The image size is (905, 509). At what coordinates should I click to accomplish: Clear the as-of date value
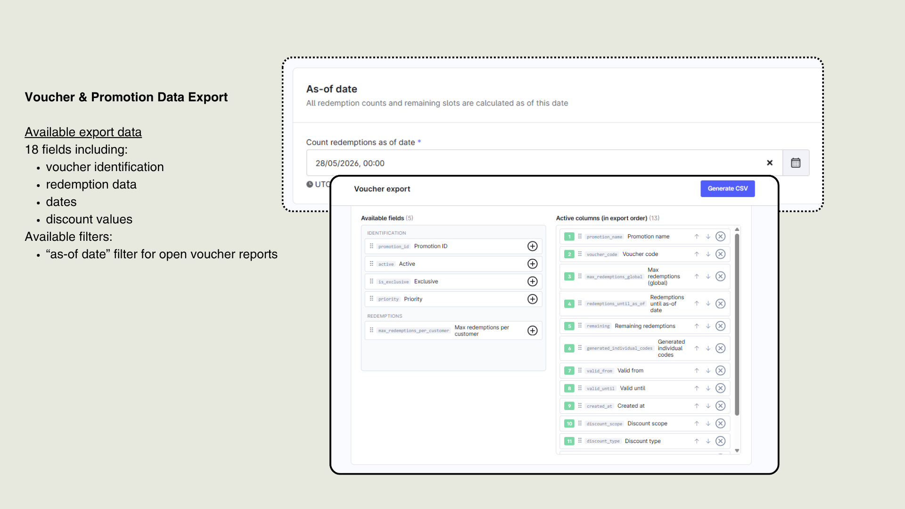coord(770,163)
